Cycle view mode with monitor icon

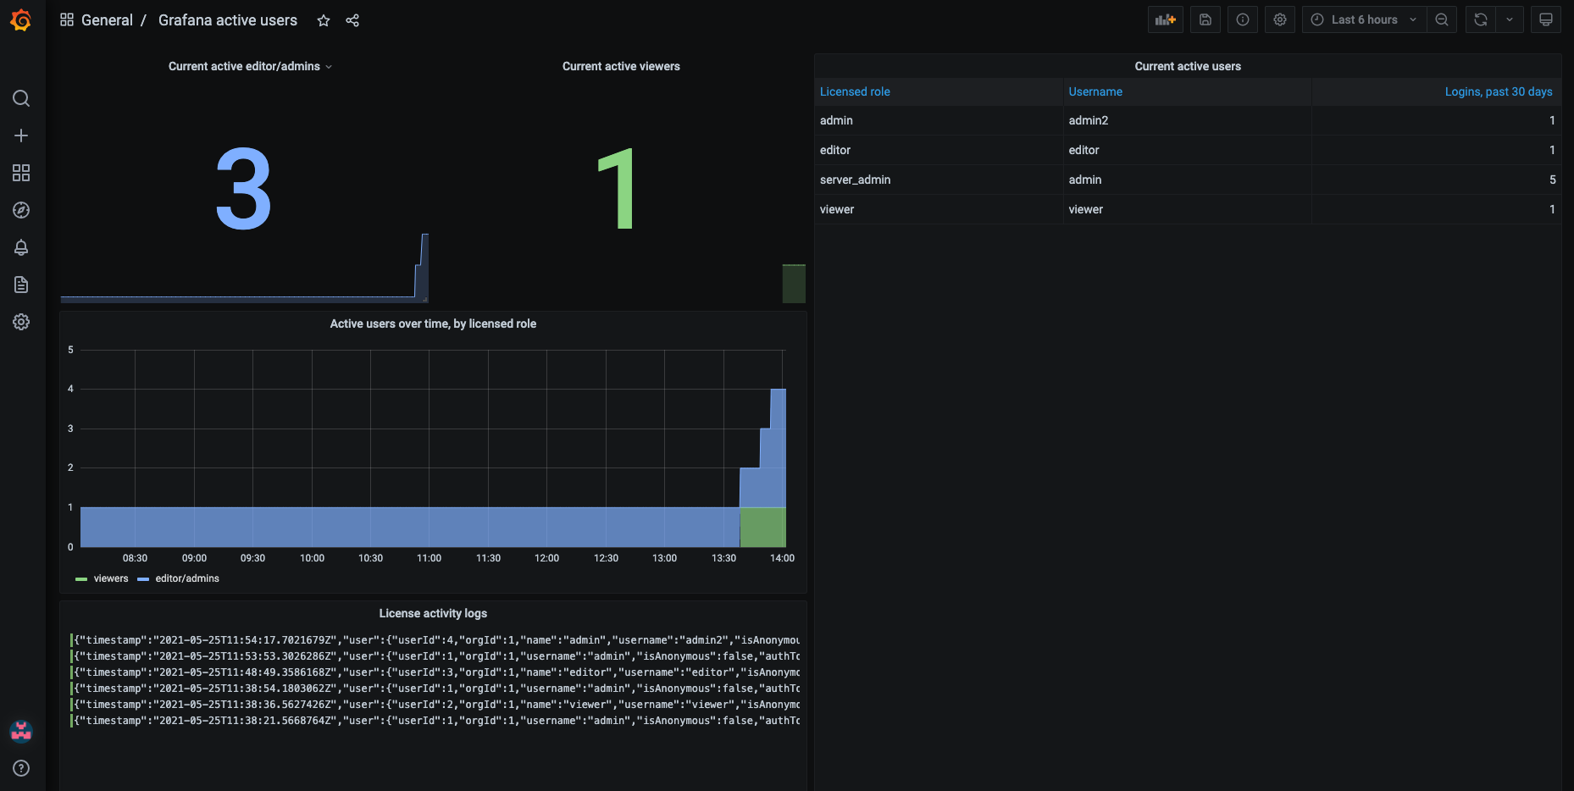[x=1546, y=19]
